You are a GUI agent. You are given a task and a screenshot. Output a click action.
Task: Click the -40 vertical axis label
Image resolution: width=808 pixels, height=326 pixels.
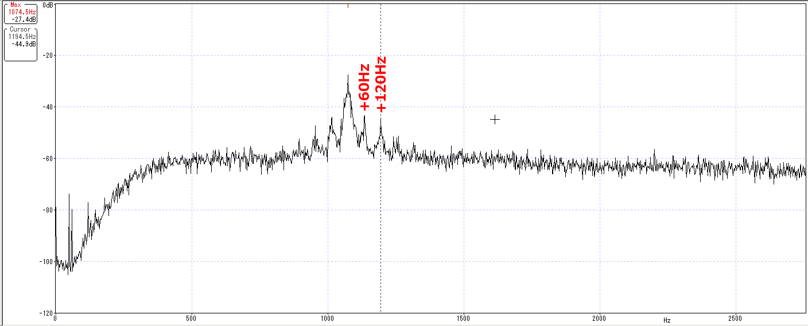tap(46, 107)
